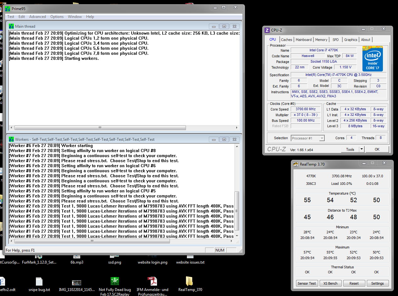Open the Processor #1 selection dropdown
Viewport: 398px width, 296px height.
(307, 138)
